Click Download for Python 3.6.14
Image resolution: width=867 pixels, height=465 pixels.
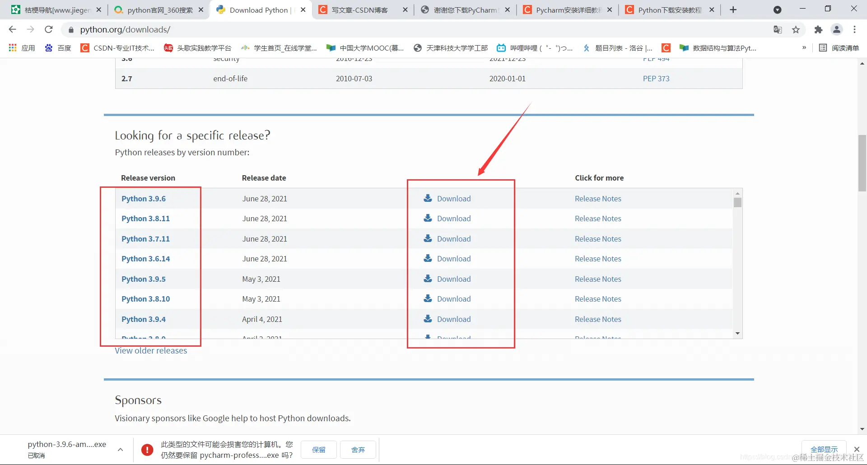(454, 259)
